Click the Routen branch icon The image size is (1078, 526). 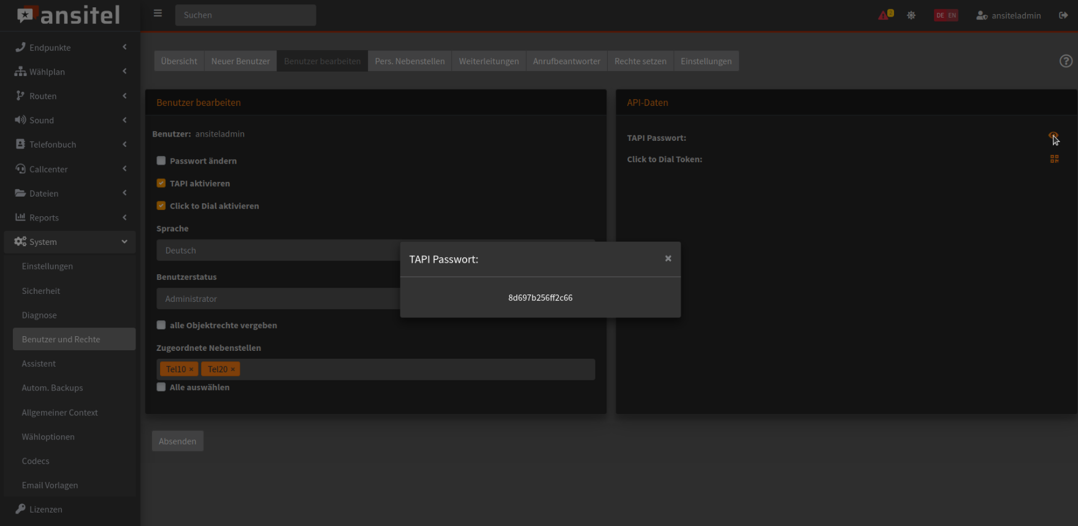[x=20, y=96]
